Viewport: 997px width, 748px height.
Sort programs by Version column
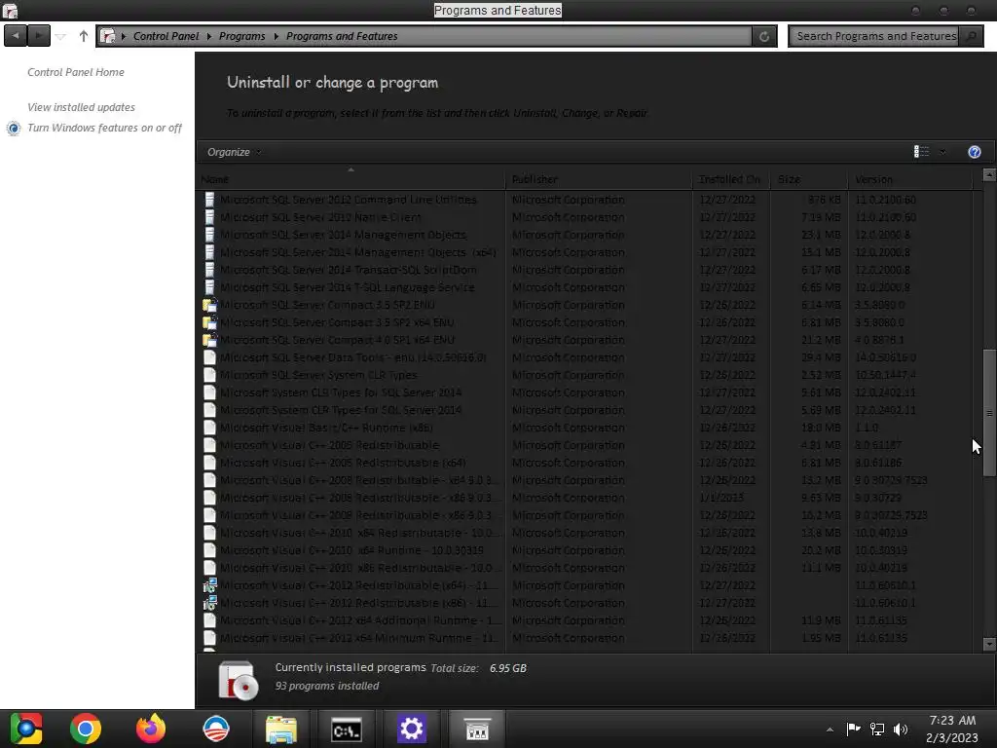pyautogui.click(x=910, y=179)
